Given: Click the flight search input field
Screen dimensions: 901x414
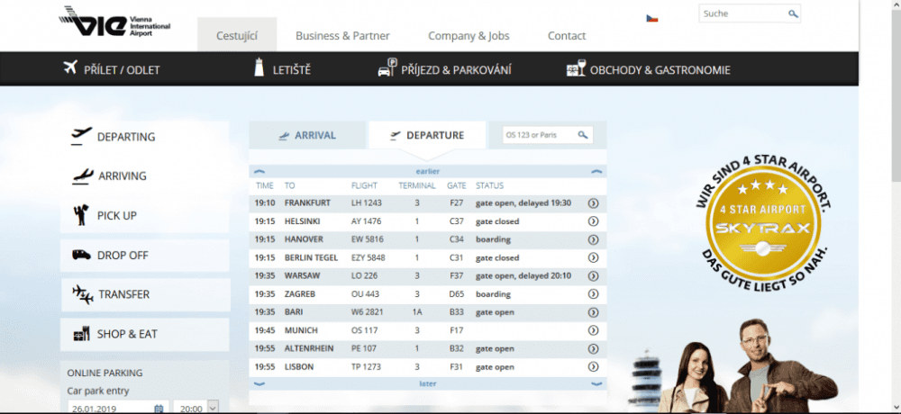Looking at the screenshot, I should click(539, 135).
